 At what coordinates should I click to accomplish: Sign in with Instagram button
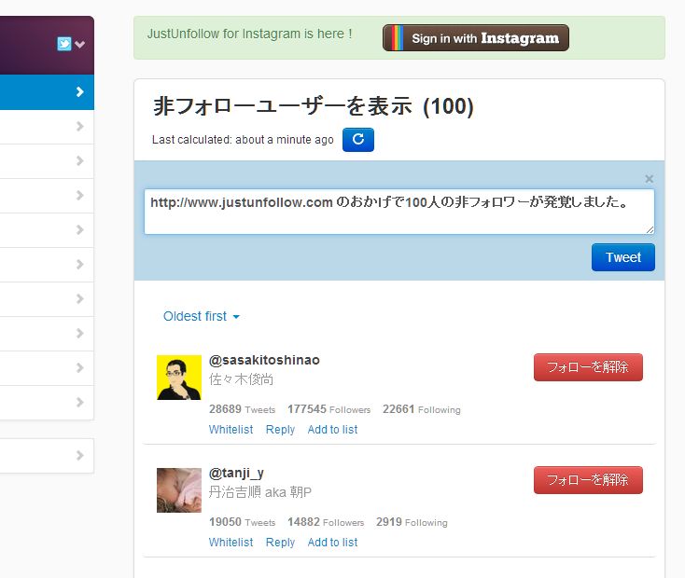click(x=476, y=38)
